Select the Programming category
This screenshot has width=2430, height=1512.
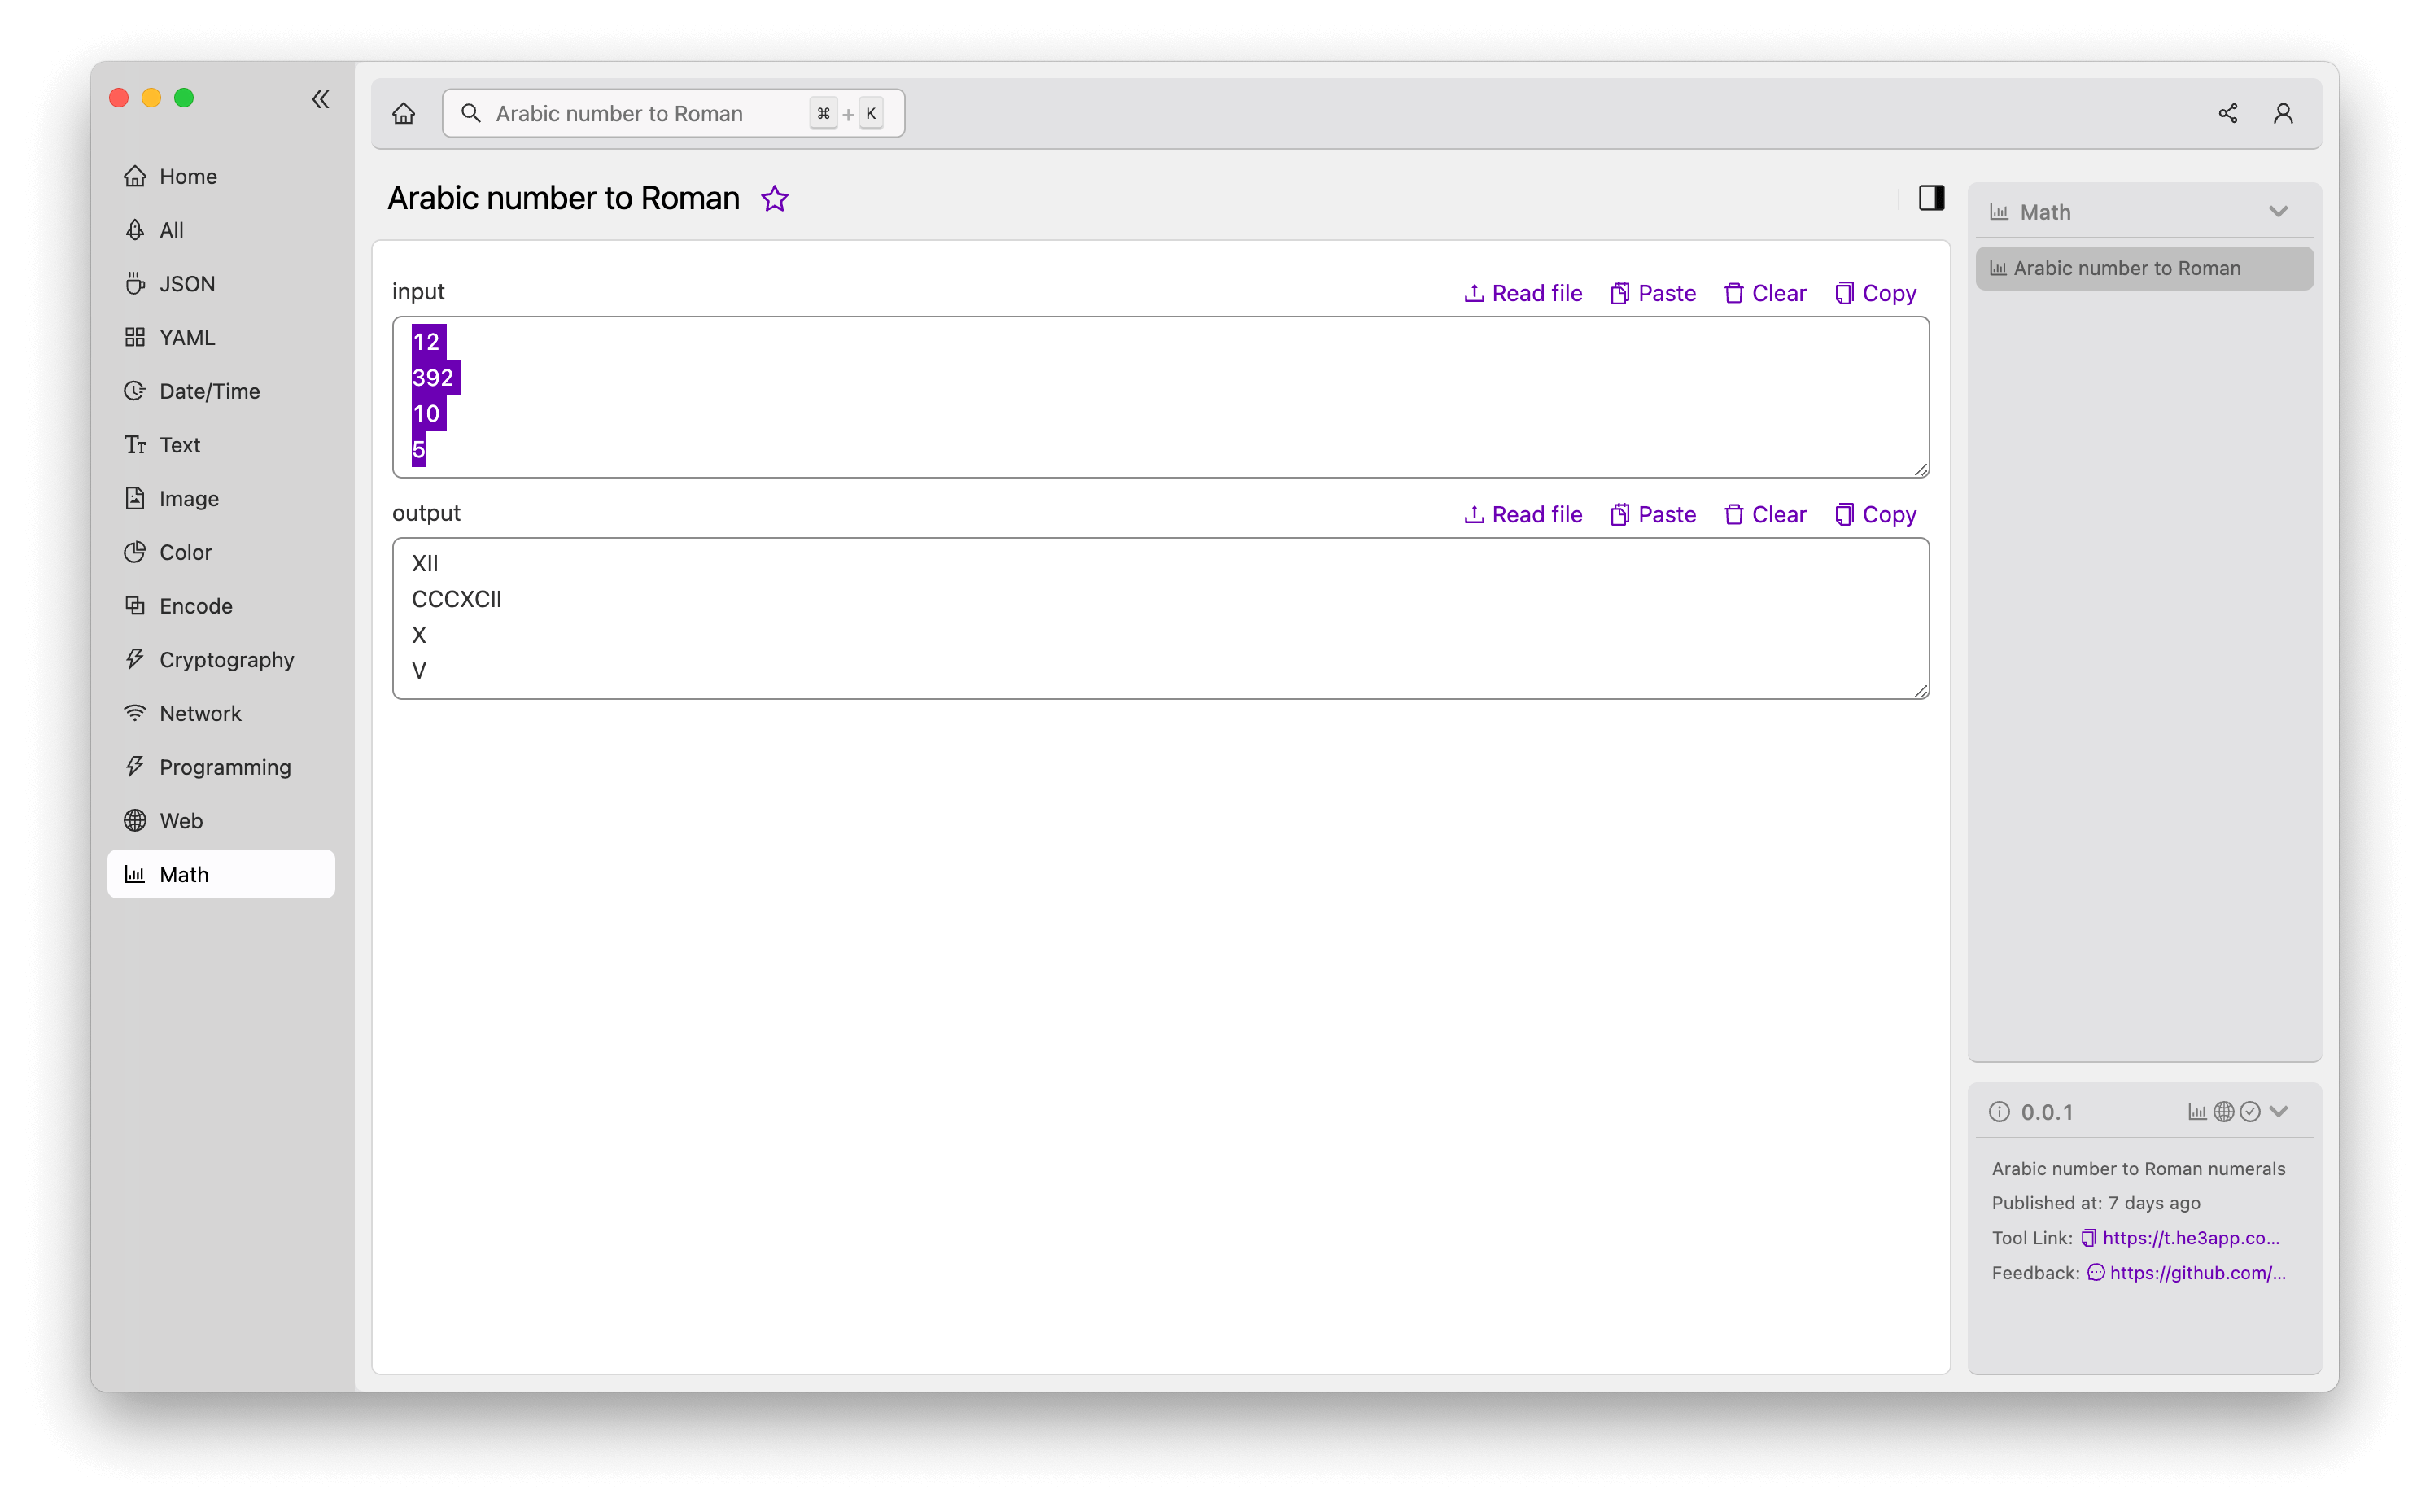225,767
